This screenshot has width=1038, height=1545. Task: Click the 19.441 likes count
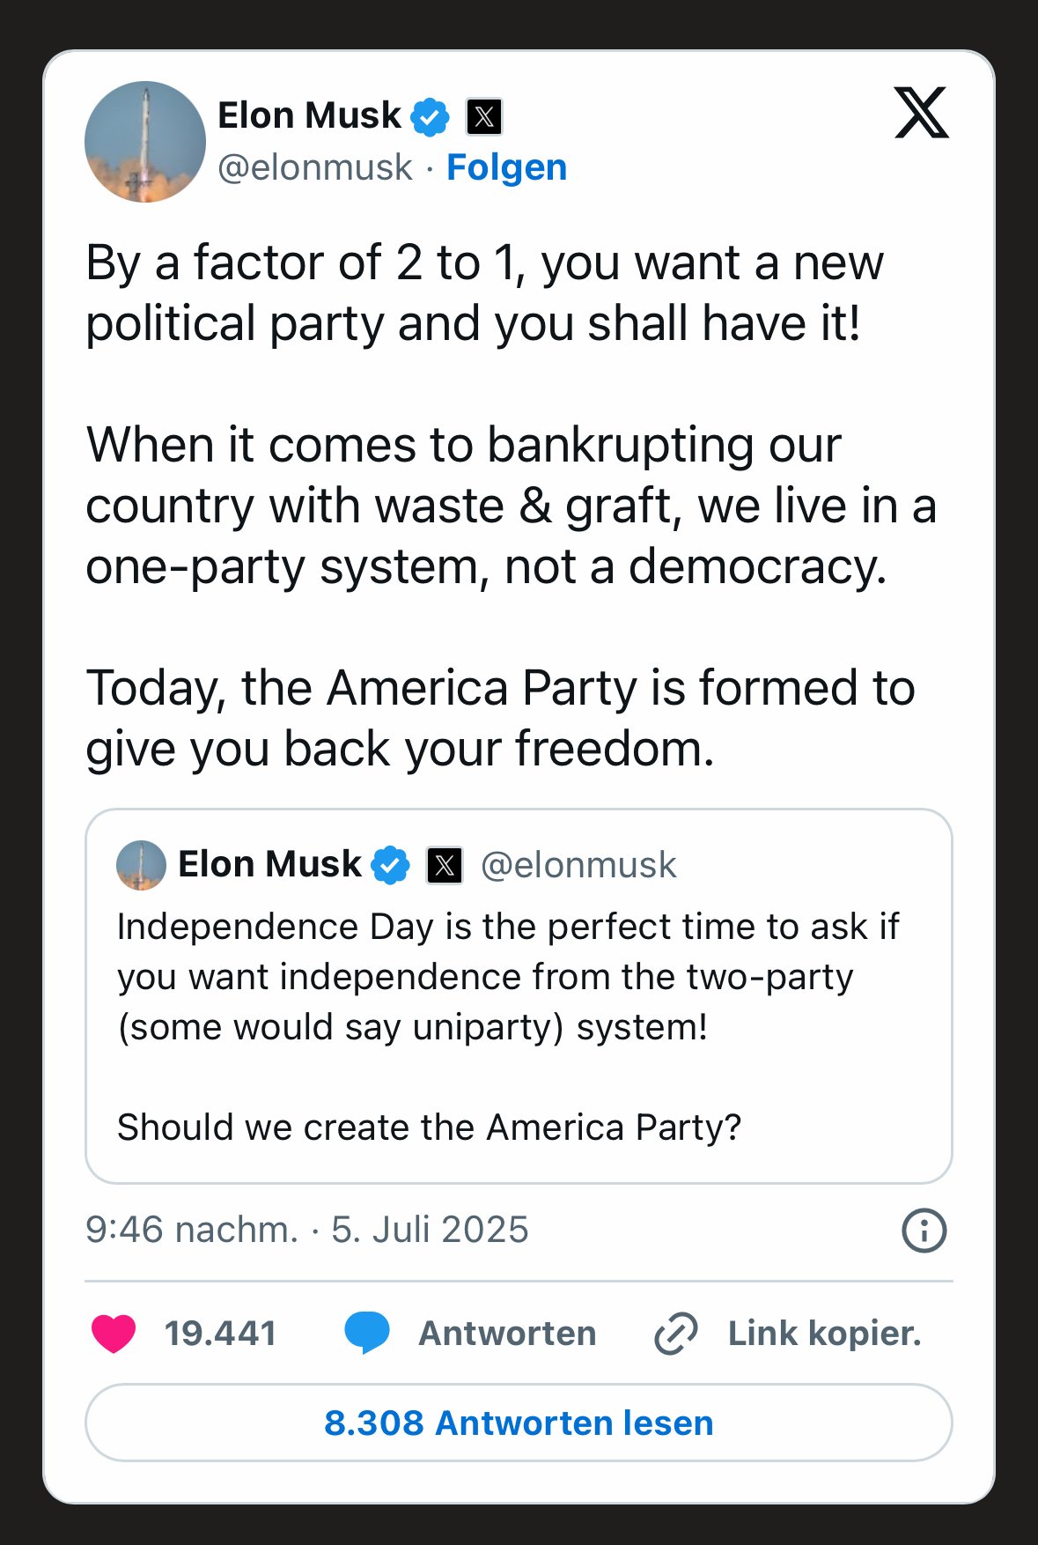point(220,1333)
